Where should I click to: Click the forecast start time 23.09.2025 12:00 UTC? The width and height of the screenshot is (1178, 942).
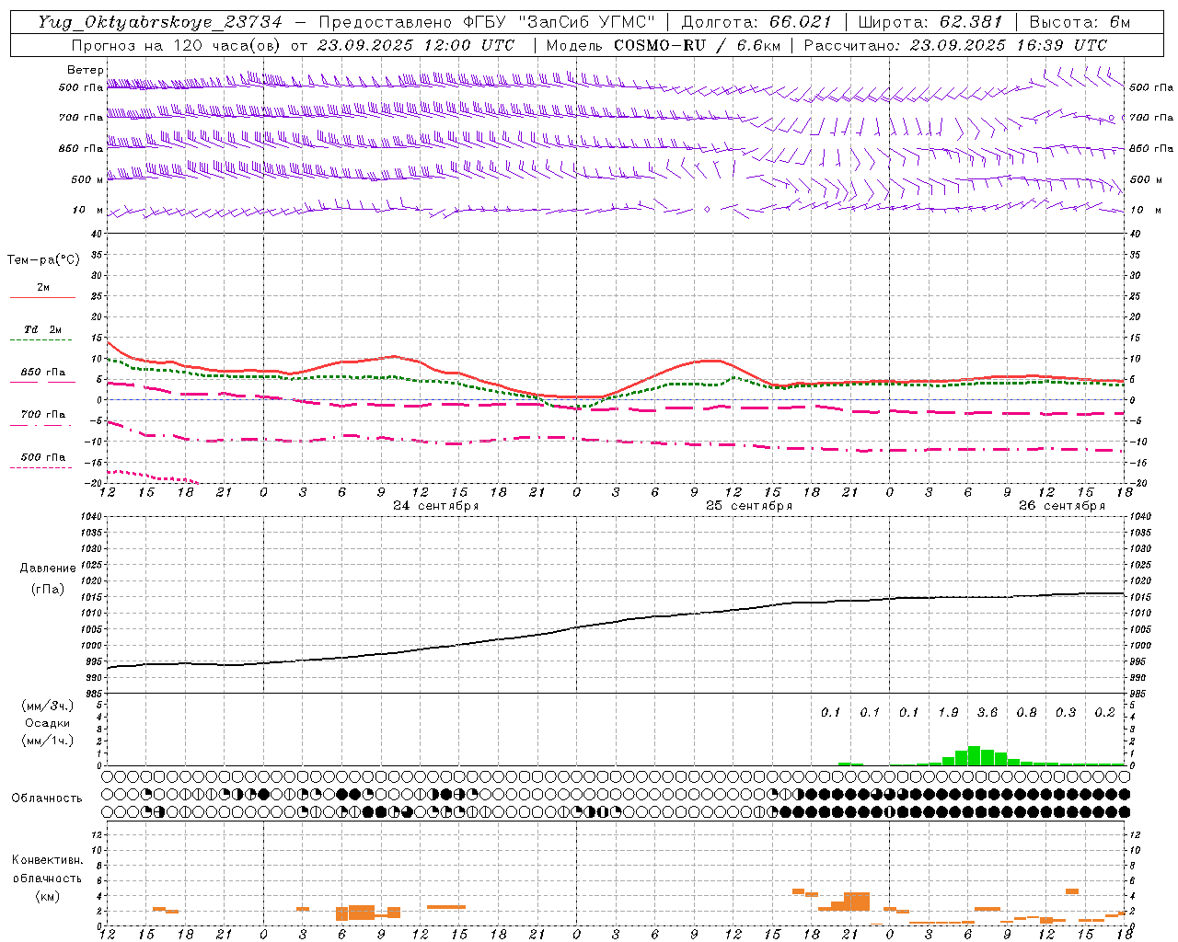(416, 45)
